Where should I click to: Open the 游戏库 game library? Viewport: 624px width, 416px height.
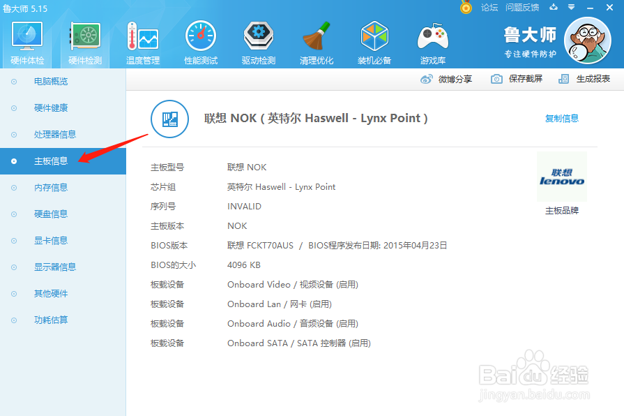[432, 40]
